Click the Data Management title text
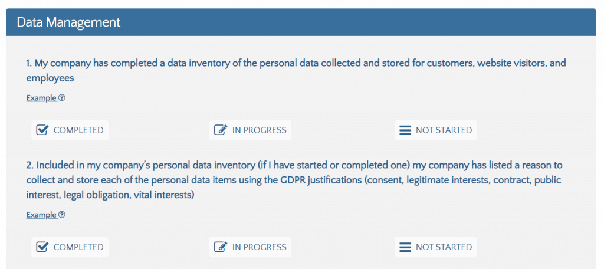Viewport: 604px width, 269px height. pos(68,22)
